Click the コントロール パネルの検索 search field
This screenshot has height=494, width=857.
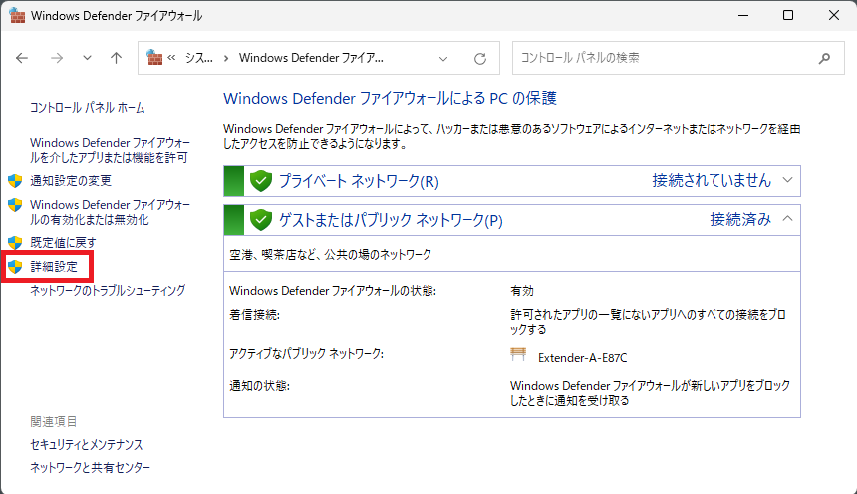point(663,58)
